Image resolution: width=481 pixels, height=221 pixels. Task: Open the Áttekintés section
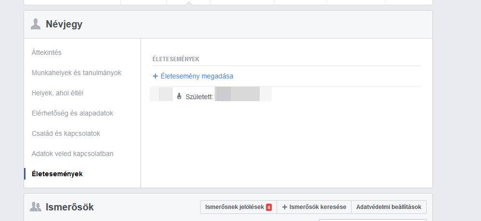pos(47,52)
